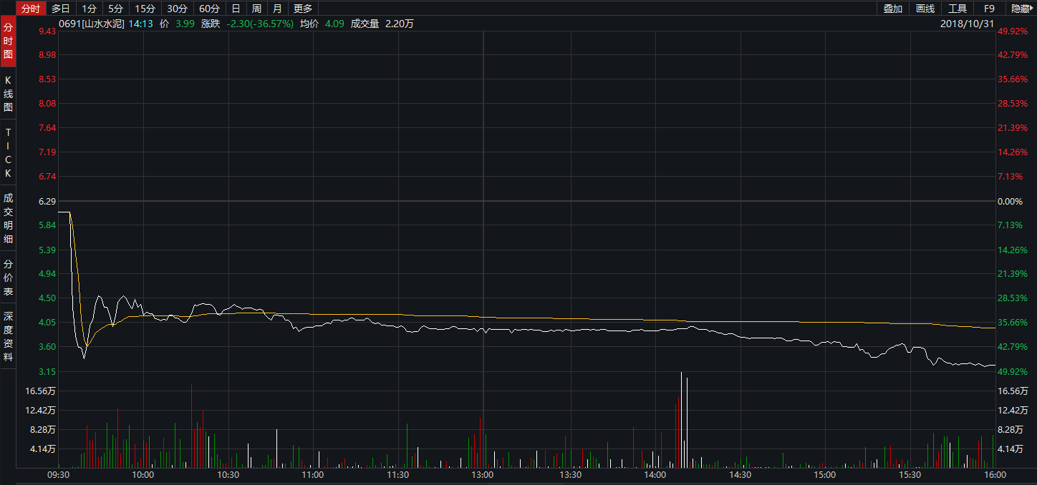Image resolution: width=1037 pixels, height=485 pixels.
Task: Select the 30分 period tab
Action: click(x=177, y=9)
